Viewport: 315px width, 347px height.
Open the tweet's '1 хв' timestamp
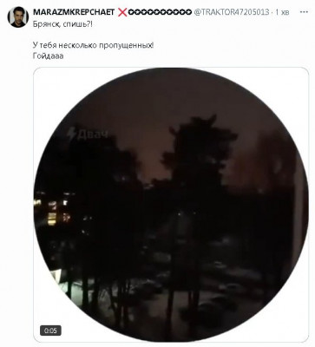(282, 12)
